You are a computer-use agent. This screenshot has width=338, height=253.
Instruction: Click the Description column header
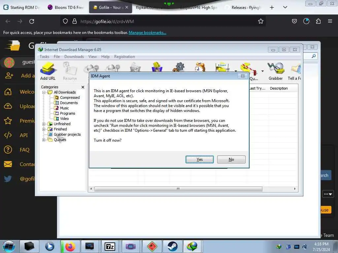[x=279, y=88]
